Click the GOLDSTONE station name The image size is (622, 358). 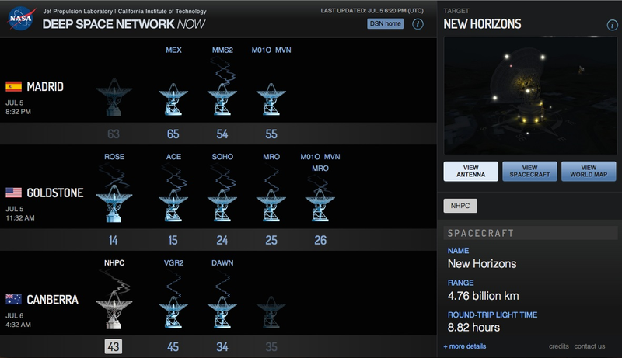[x=54, y=193]
